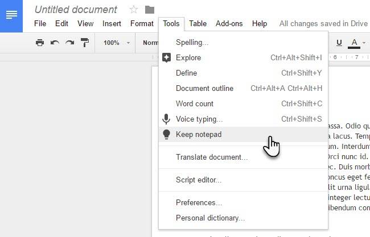The height and width of the screenshot is (237, 370).
Task: Click the Voice typing microphone icon
Action: (166, 119)
